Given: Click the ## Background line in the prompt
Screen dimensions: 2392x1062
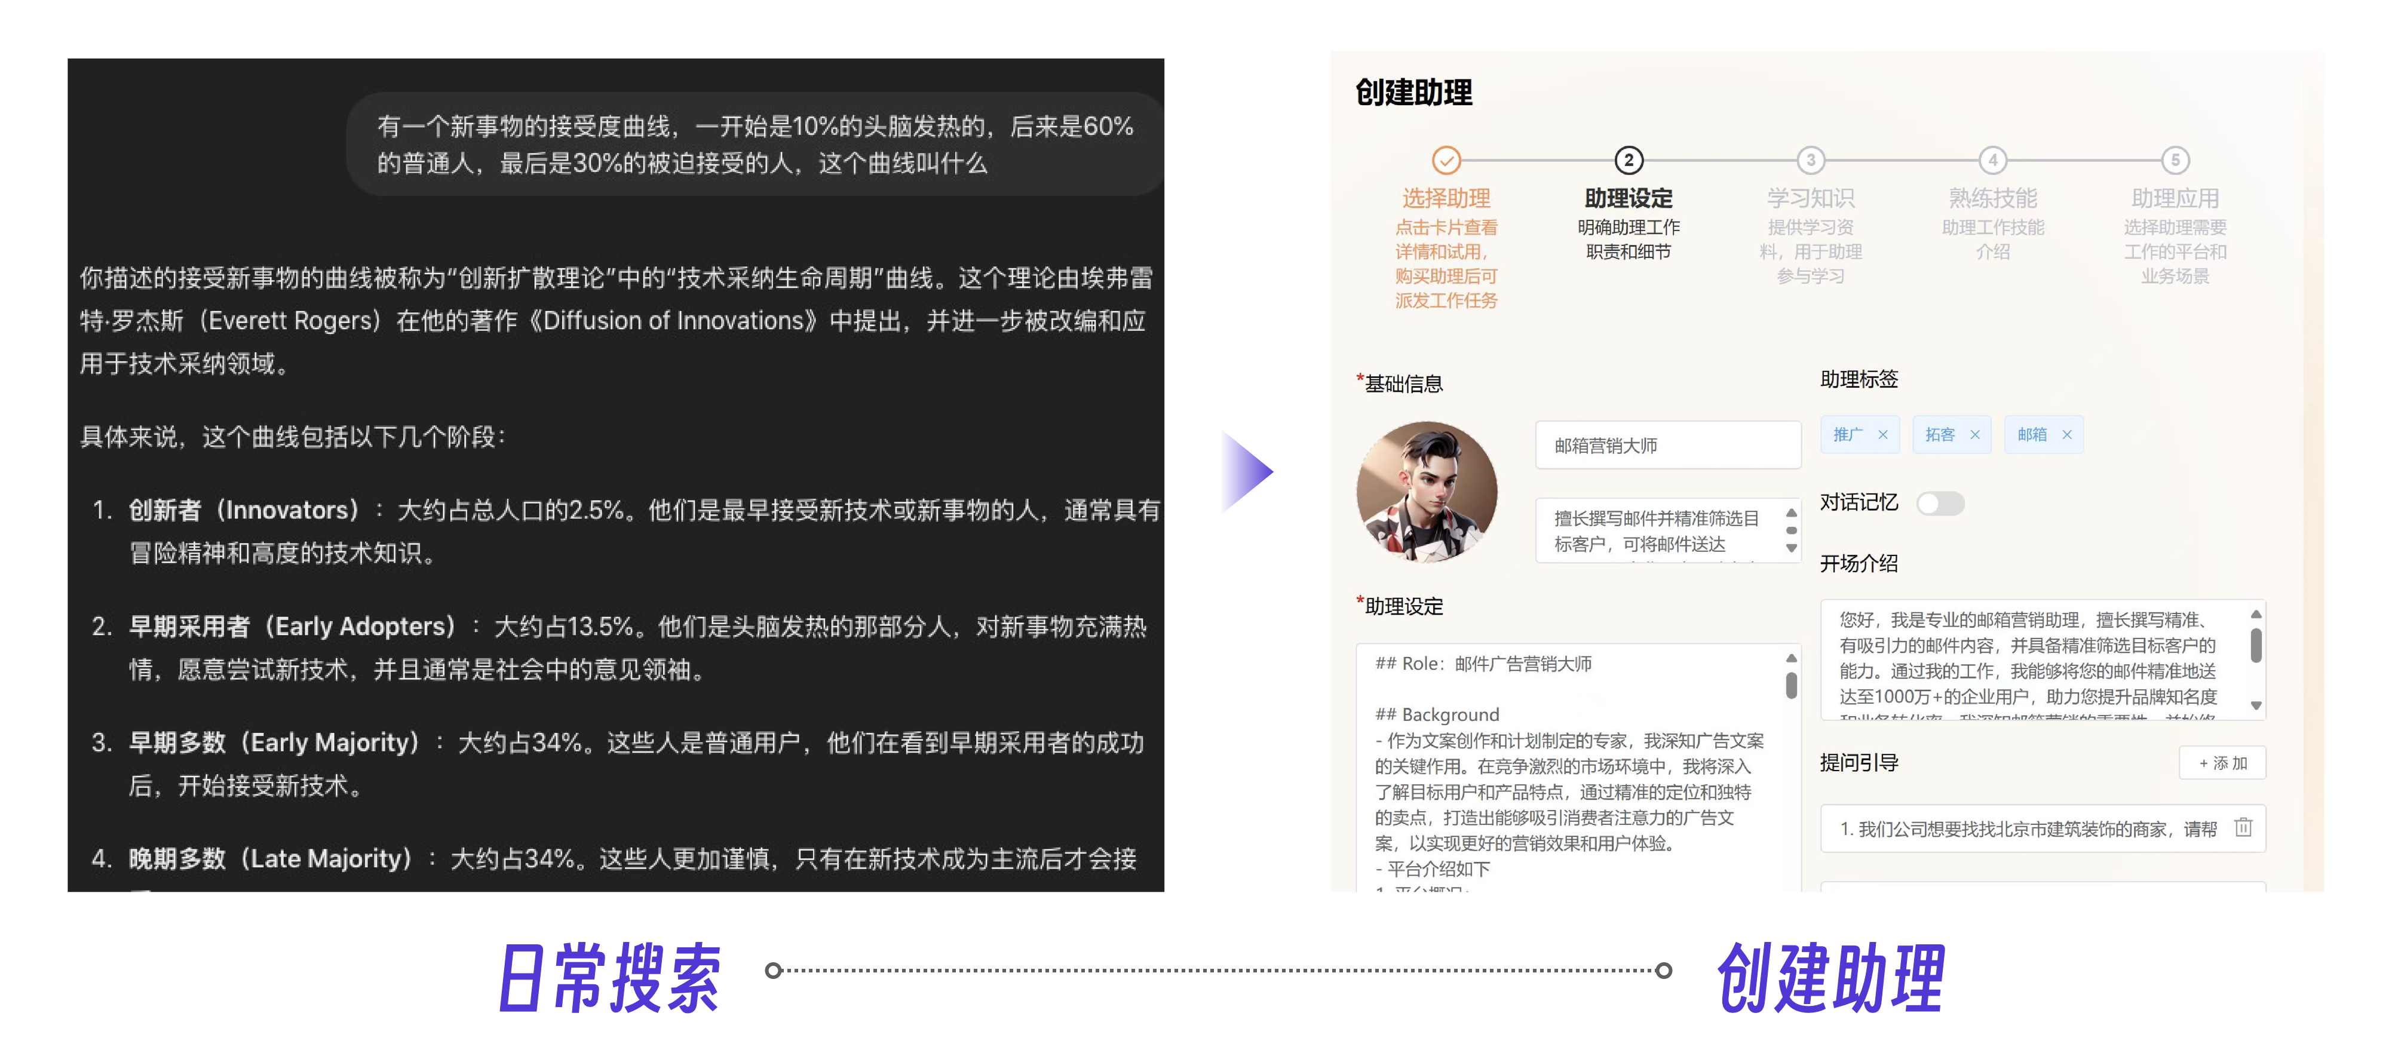Looking at the screenshot, I should coord(1437,714).
